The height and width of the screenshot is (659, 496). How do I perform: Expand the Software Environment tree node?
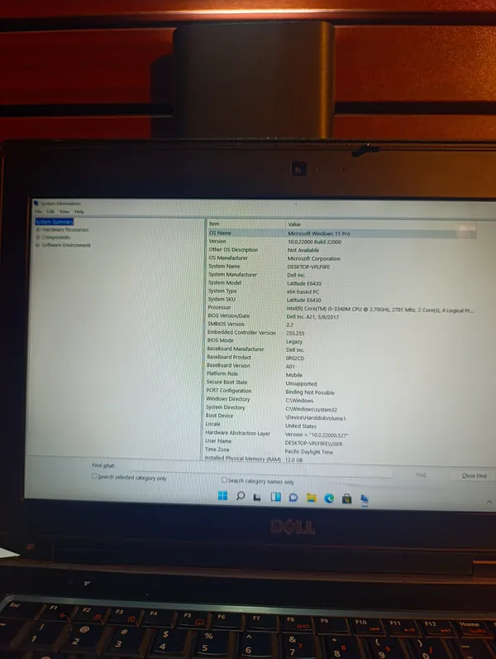coord(37,245)
